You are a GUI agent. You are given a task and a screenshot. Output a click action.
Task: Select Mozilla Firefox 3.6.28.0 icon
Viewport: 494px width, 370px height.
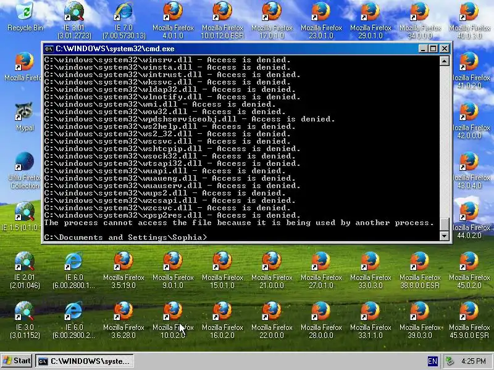[124, 320]
